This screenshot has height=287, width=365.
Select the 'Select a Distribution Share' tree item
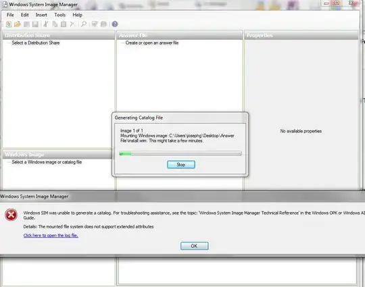[36, 43]
